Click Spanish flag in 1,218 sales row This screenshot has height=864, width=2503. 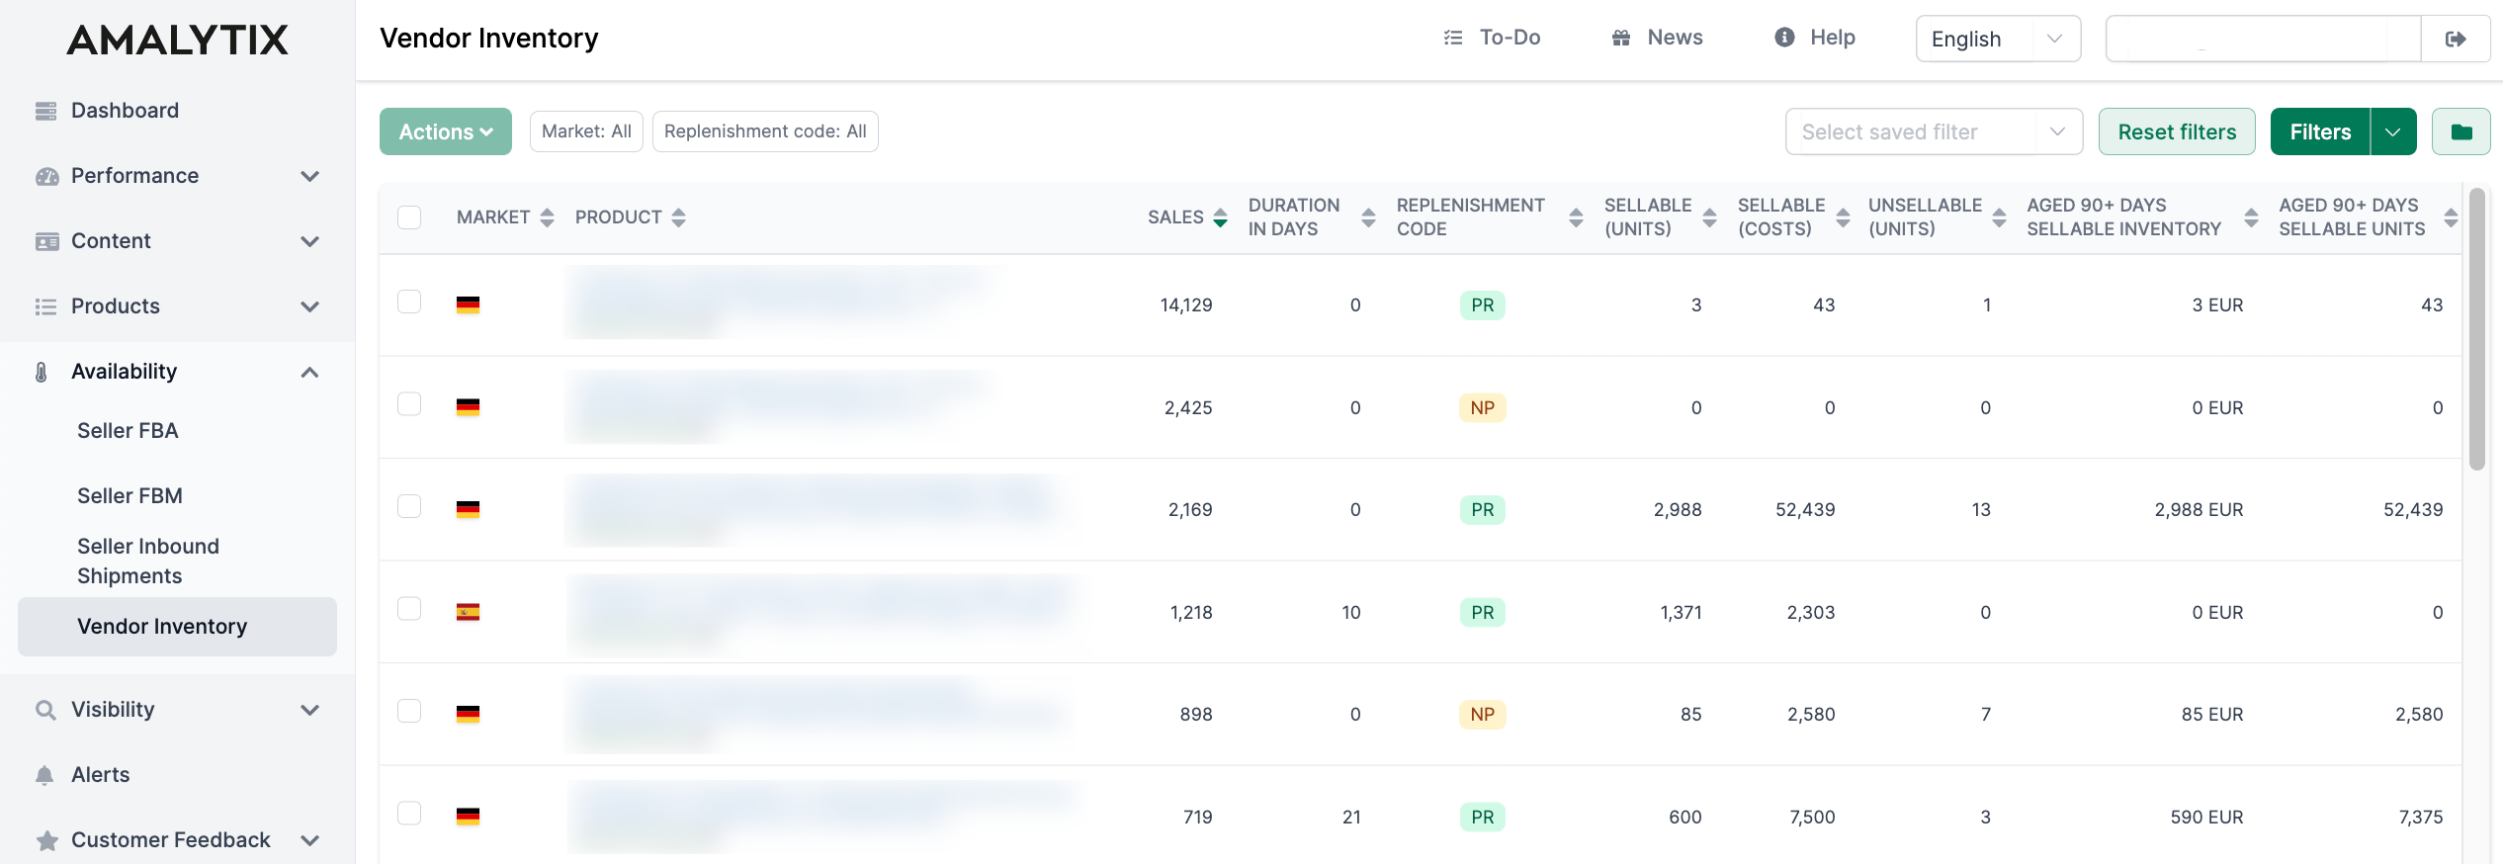(468, 613)
